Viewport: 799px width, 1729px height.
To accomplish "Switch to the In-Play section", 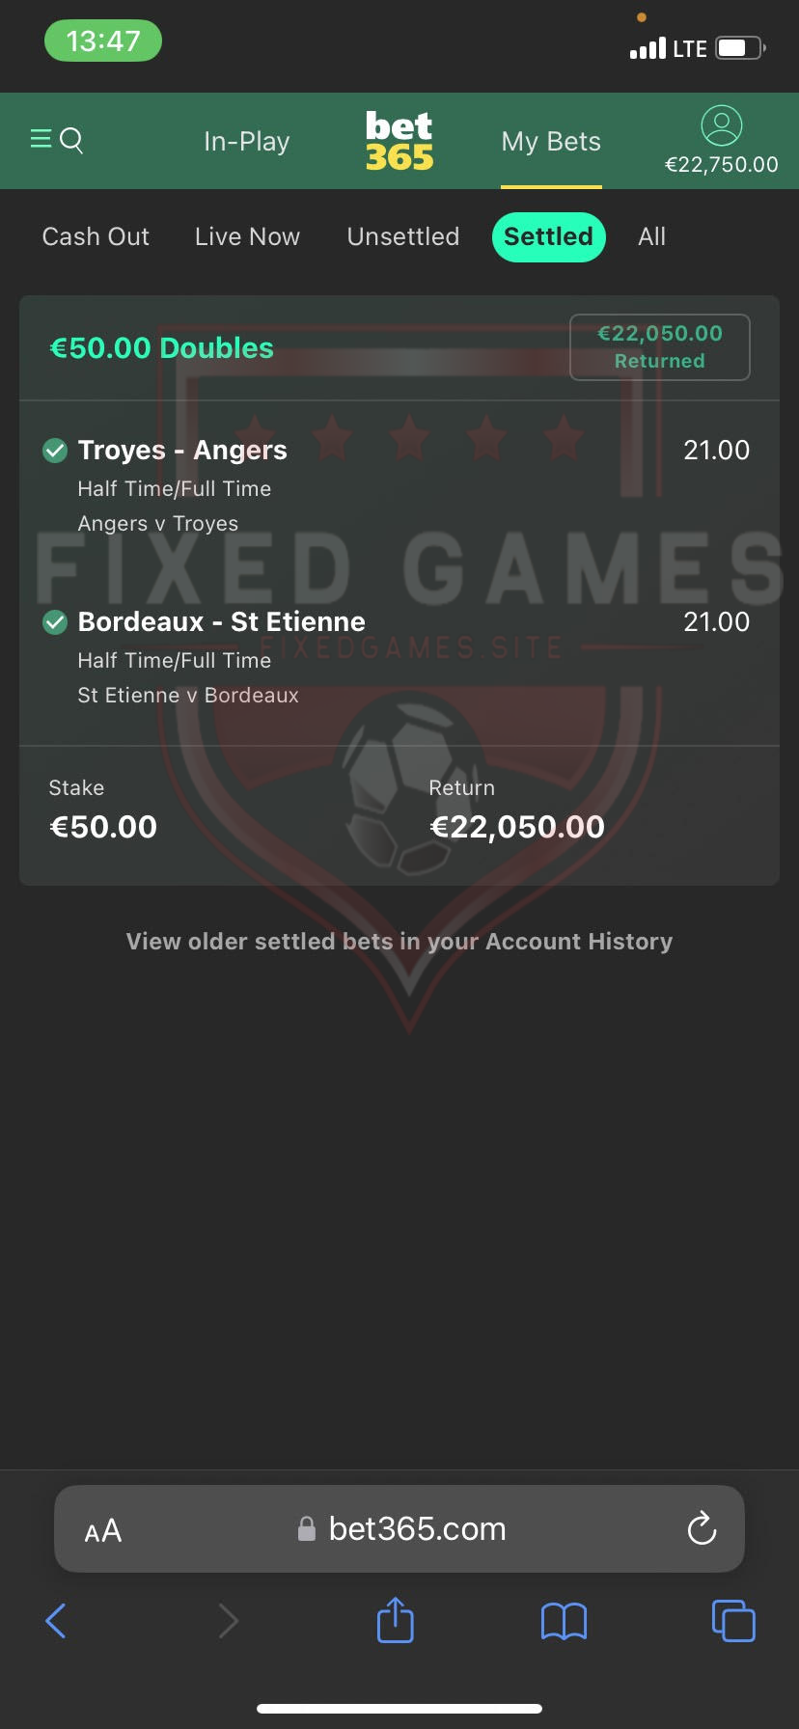I will [247, 142].
